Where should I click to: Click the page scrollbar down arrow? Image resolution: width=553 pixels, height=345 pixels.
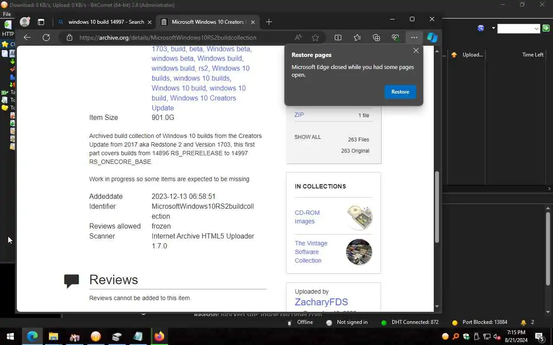pyautogui.click(x=437, y=307)
